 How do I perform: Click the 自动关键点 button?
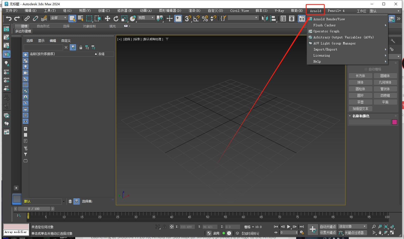[328, 227]
